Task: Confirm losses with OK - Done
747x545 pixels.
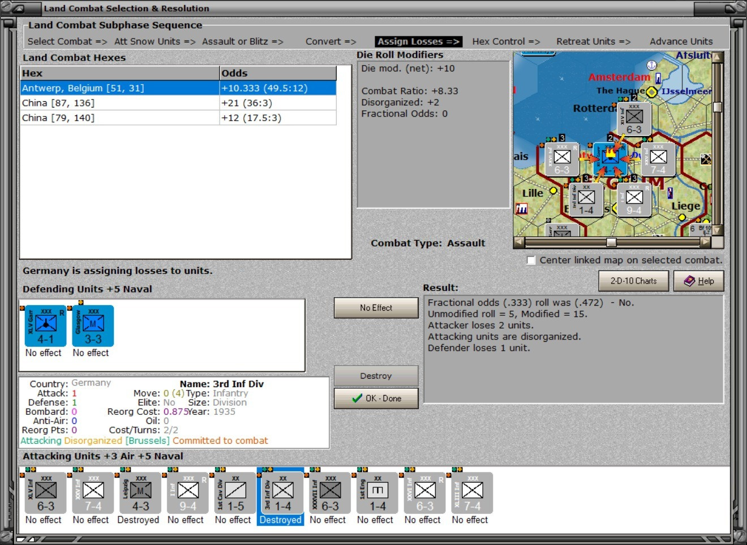Action: [x=376, y=398]
